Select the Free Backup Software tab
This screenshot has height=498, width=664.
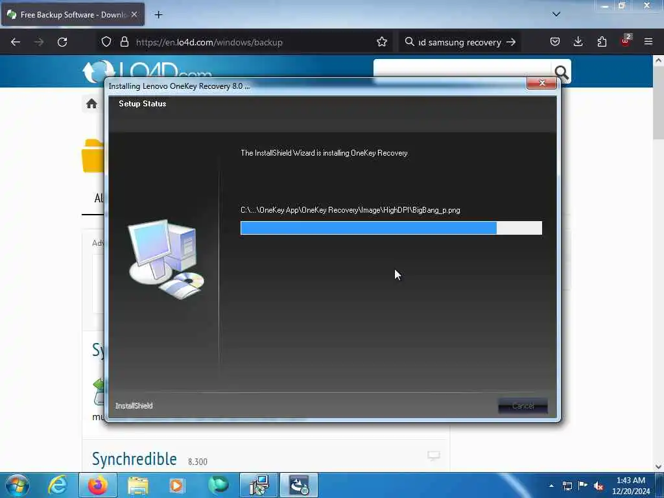73,15
